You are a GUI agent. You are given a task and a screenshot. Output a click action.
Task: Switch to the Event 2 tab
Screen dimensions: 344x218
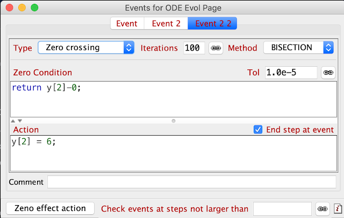pos(166,23)
